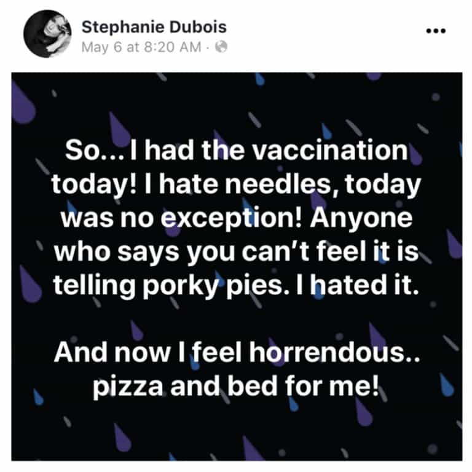Click the line "And now I feel horrendous.."
Image resolution: width=472 pixels, height=472 pixels.
[236, 353]
